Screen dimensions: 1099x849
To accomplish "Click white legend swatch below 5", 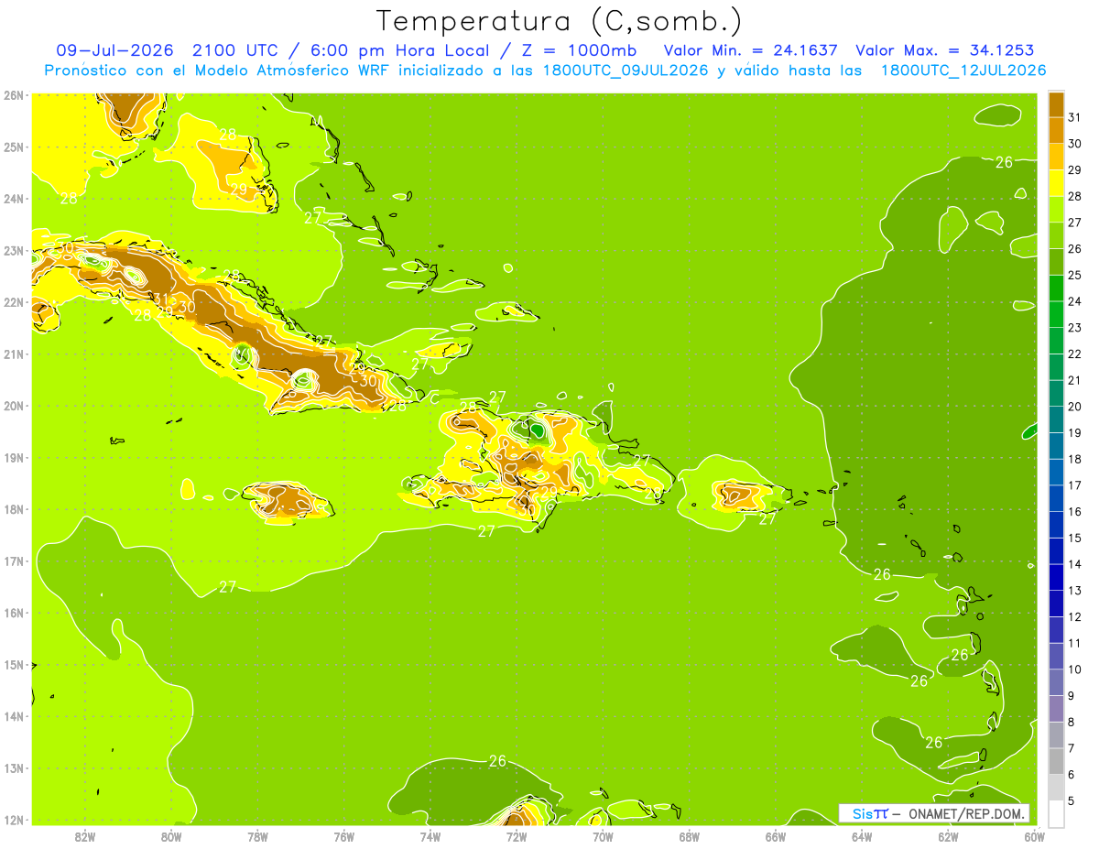I will click(1056, 813).
